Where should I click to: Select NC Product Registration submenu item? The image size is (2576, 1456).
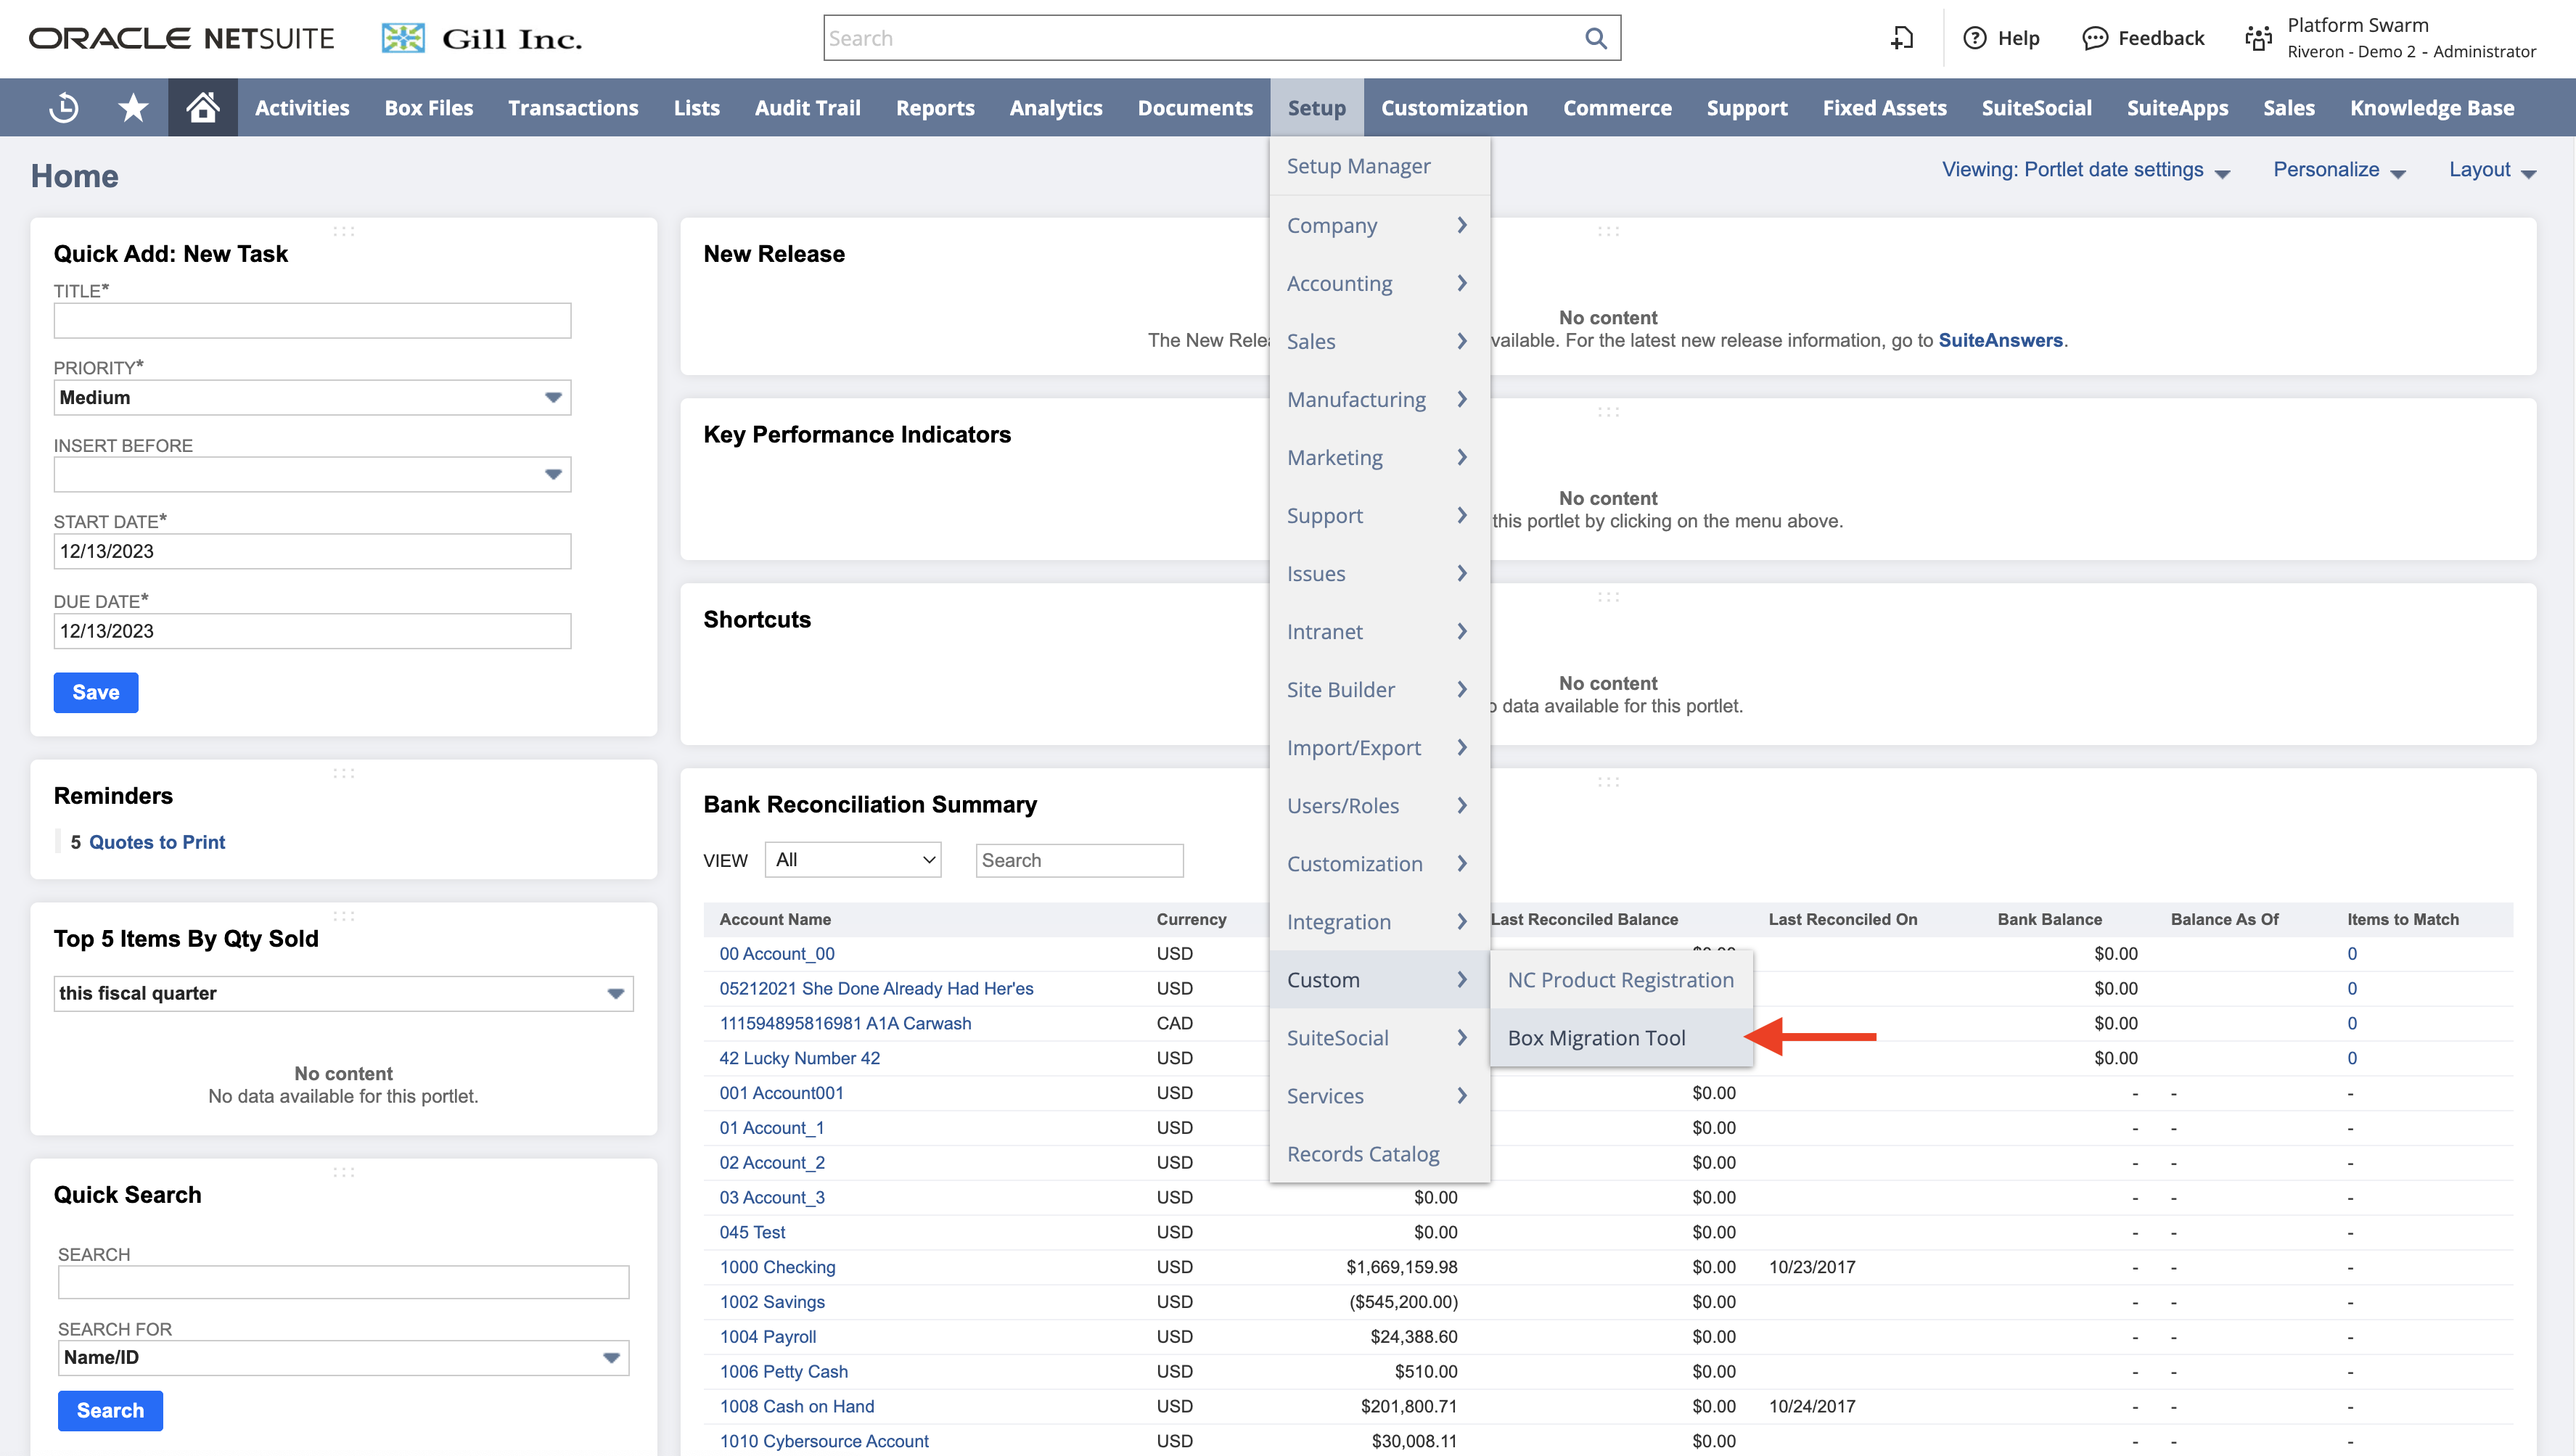coord(1620,980)
